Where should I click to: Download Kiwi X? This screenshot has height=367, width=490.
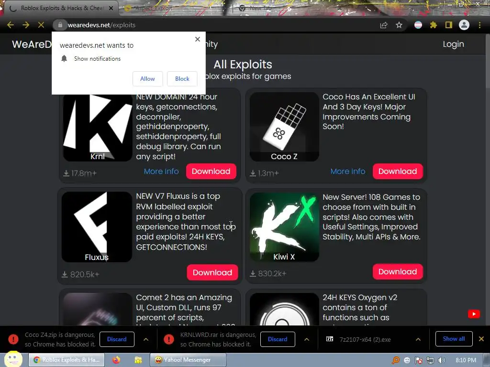pos(398,271)
